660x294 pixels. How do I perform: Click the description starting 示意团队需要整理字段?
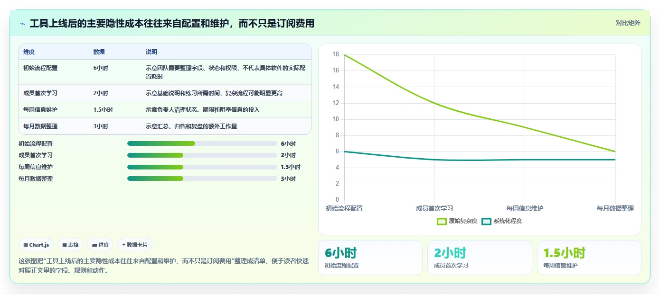click(226, 72)
